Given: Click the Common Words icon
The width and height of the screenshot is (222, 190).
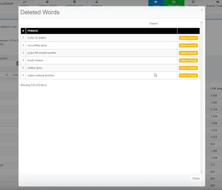Looking at the screenshot, I should (47, 2).
